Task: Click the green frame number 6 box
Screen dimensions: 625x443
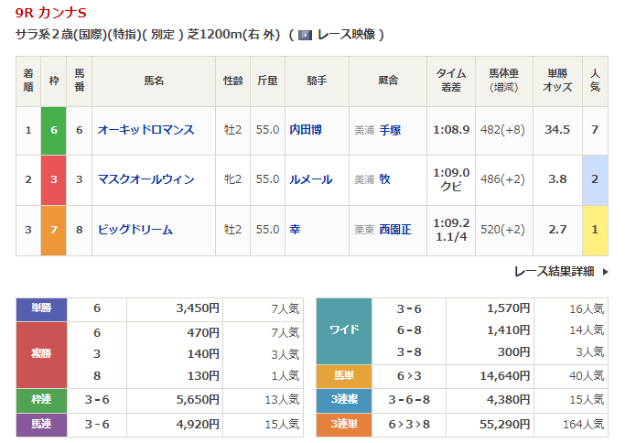Action: 54,130
